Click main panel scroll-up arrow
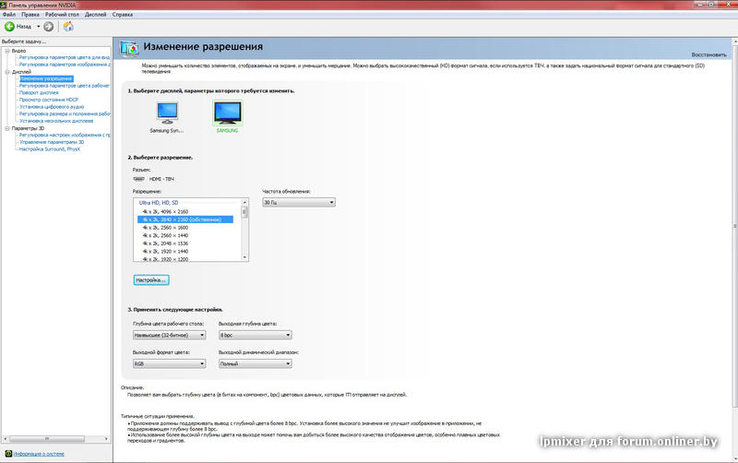The width and height of the screenshot is (738, 463). [x=734, y=42]
